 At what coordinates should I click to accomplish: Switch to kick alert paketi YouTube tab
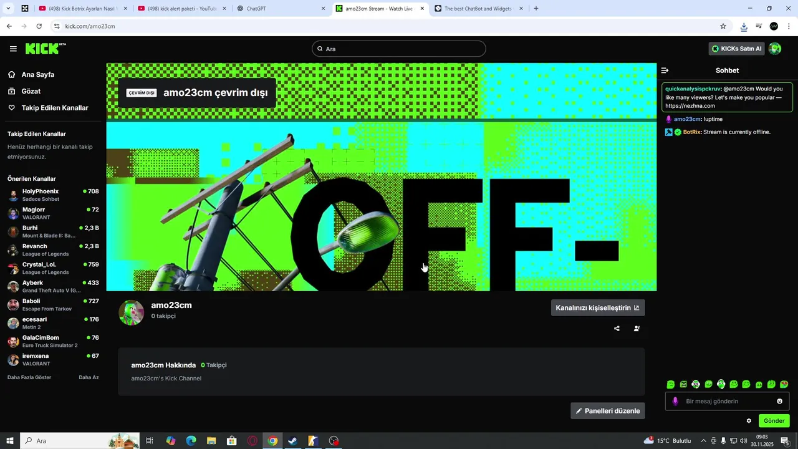coord(181,9)
